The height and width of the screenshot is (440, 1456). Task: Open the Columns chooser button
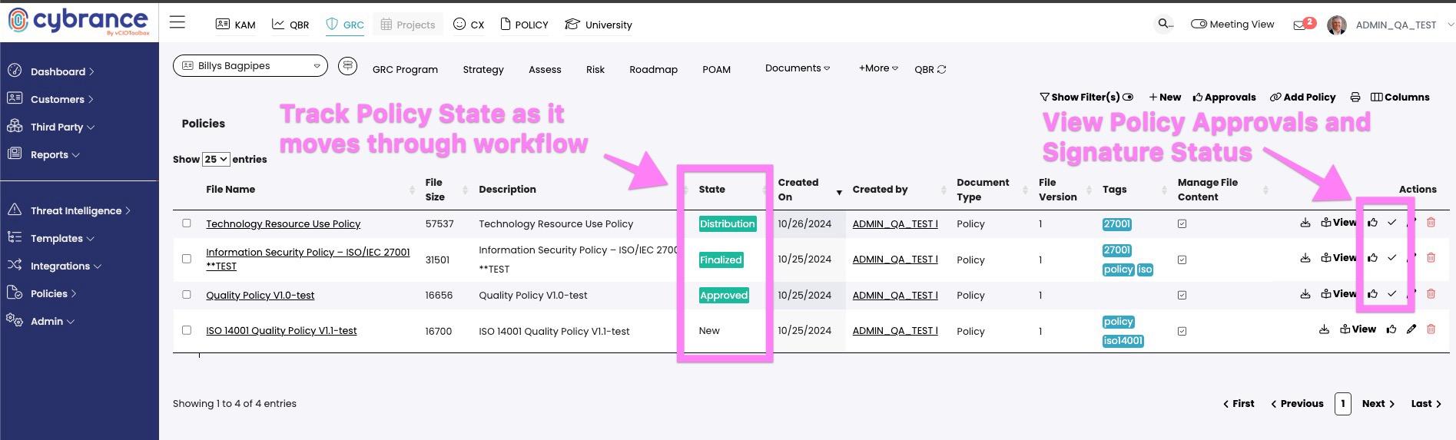pos(1400,97)
